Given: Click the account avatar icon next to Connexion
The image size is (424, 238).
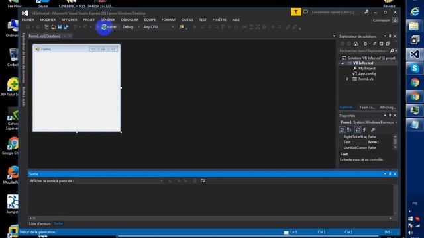Looking at the screenshot, I should point(395,20).
